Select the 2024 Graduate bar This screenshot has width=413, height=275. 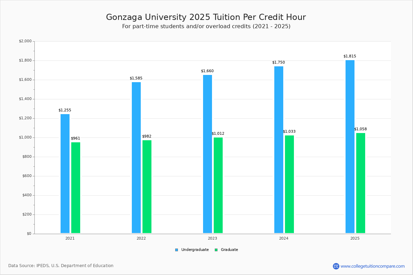[289, 184]
